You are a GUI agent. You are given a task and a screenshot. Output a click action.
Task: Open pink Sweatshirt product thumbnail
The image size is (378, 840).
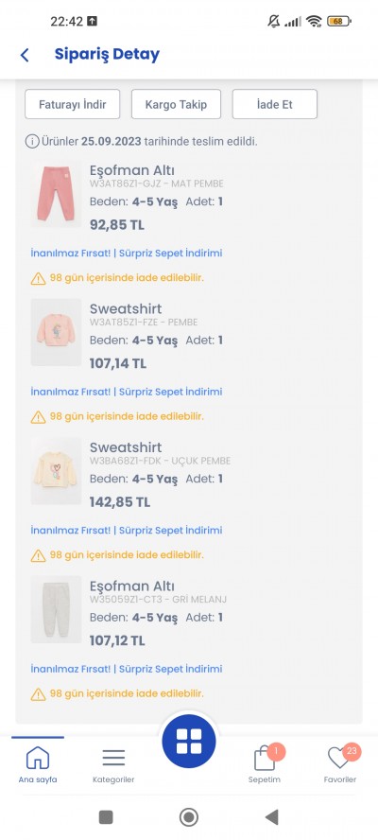(56, 332)
